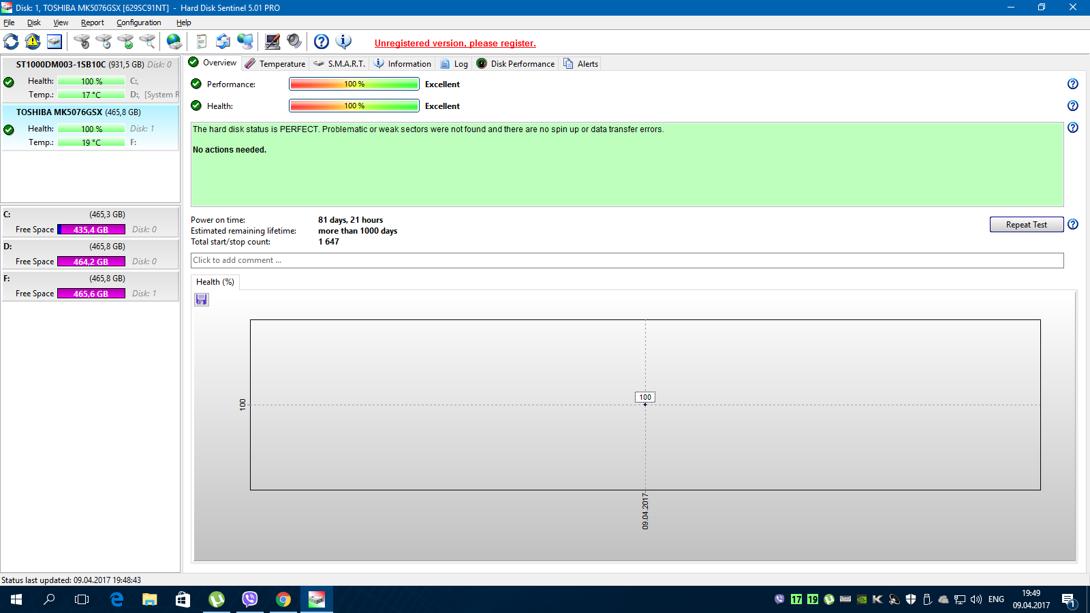Click the 'Click to add comment' field
Screen dimensions: 1090x613
click(x=627, y=260)
